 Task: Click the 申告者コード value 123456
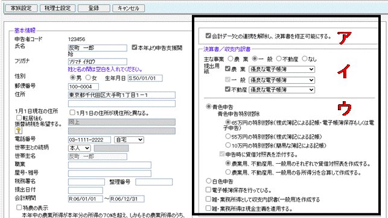click(77, 39)
